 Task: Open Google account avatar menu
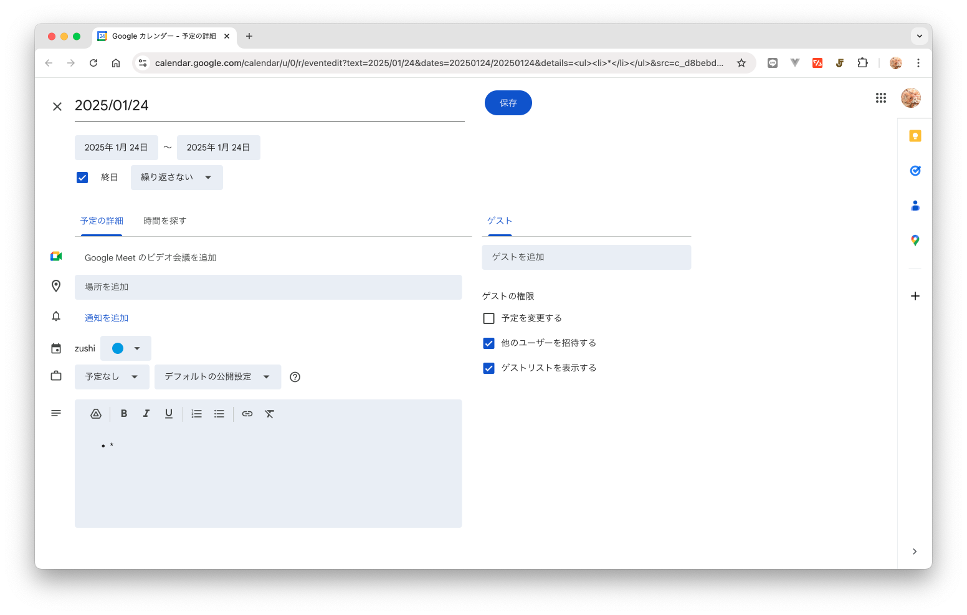911,98
